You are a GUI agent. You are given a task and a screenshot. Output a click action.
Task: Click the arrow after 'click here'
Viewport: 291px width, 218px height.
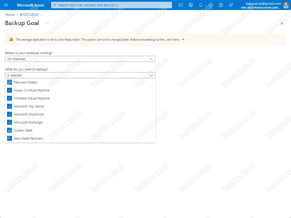[x=183, y=39]
